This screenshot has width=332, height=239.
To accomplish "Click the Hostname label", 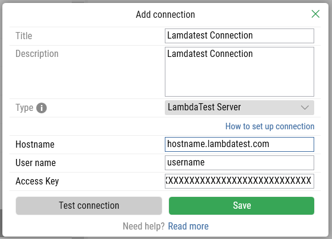I will click(x=35, y=145).
